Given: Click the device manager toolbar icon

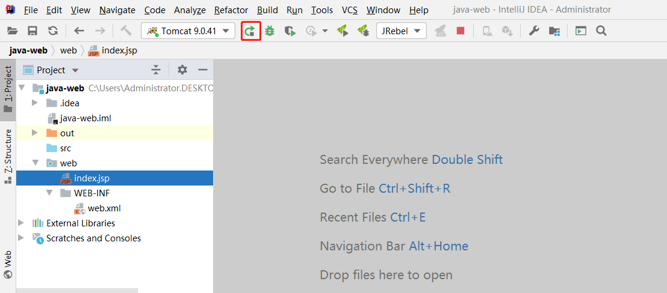Looking at the screenshot, I should point(487,31).
